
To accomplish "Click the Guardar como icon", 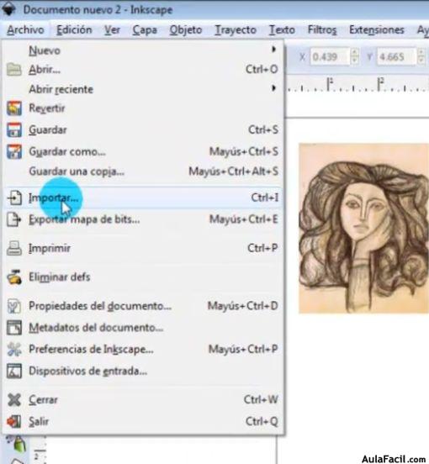I will pyautogui.click(x=14, y=151).
